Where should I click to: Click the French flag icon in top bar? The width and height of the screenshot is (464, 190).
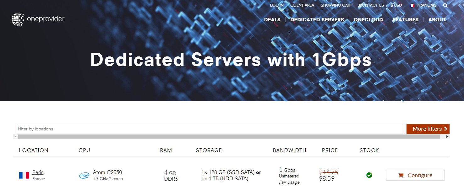point(412,5)
